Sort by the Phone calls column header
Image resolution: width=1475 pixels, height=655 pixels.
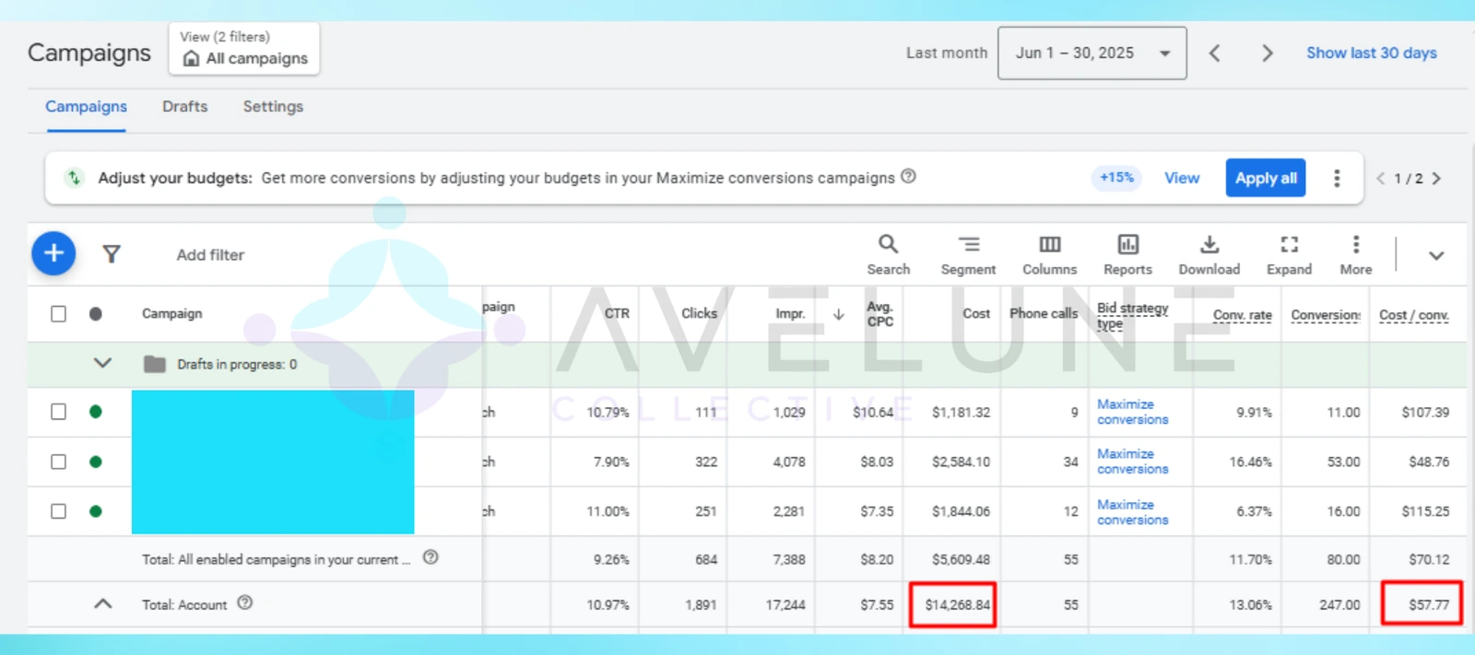click(1044, 313)
